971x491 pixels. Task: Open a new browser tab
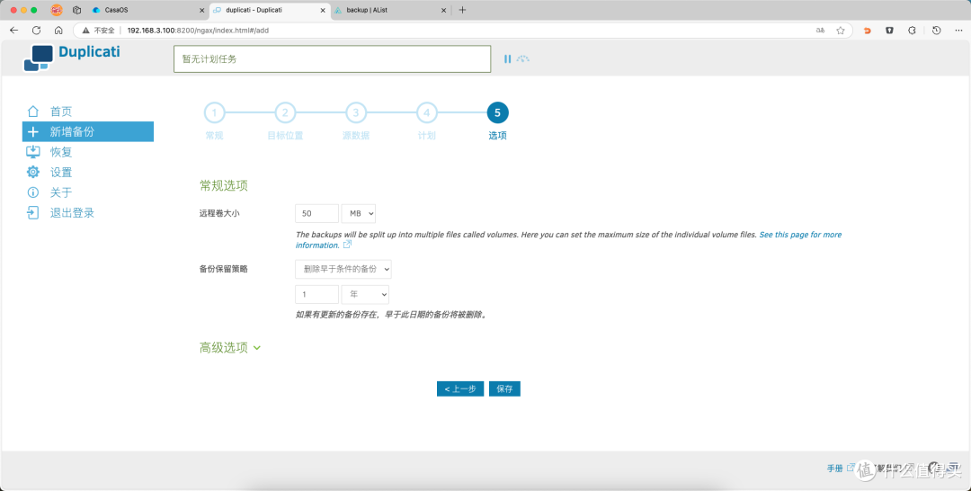point(462,10)
